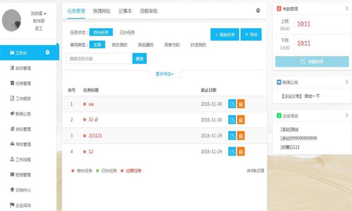
Task: Click the 添加任务 button
Action: [225, 35]
